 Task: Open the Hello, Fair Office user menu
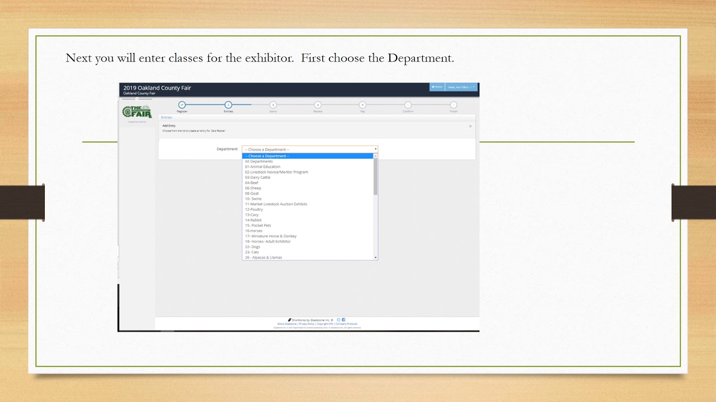[461, 87]
